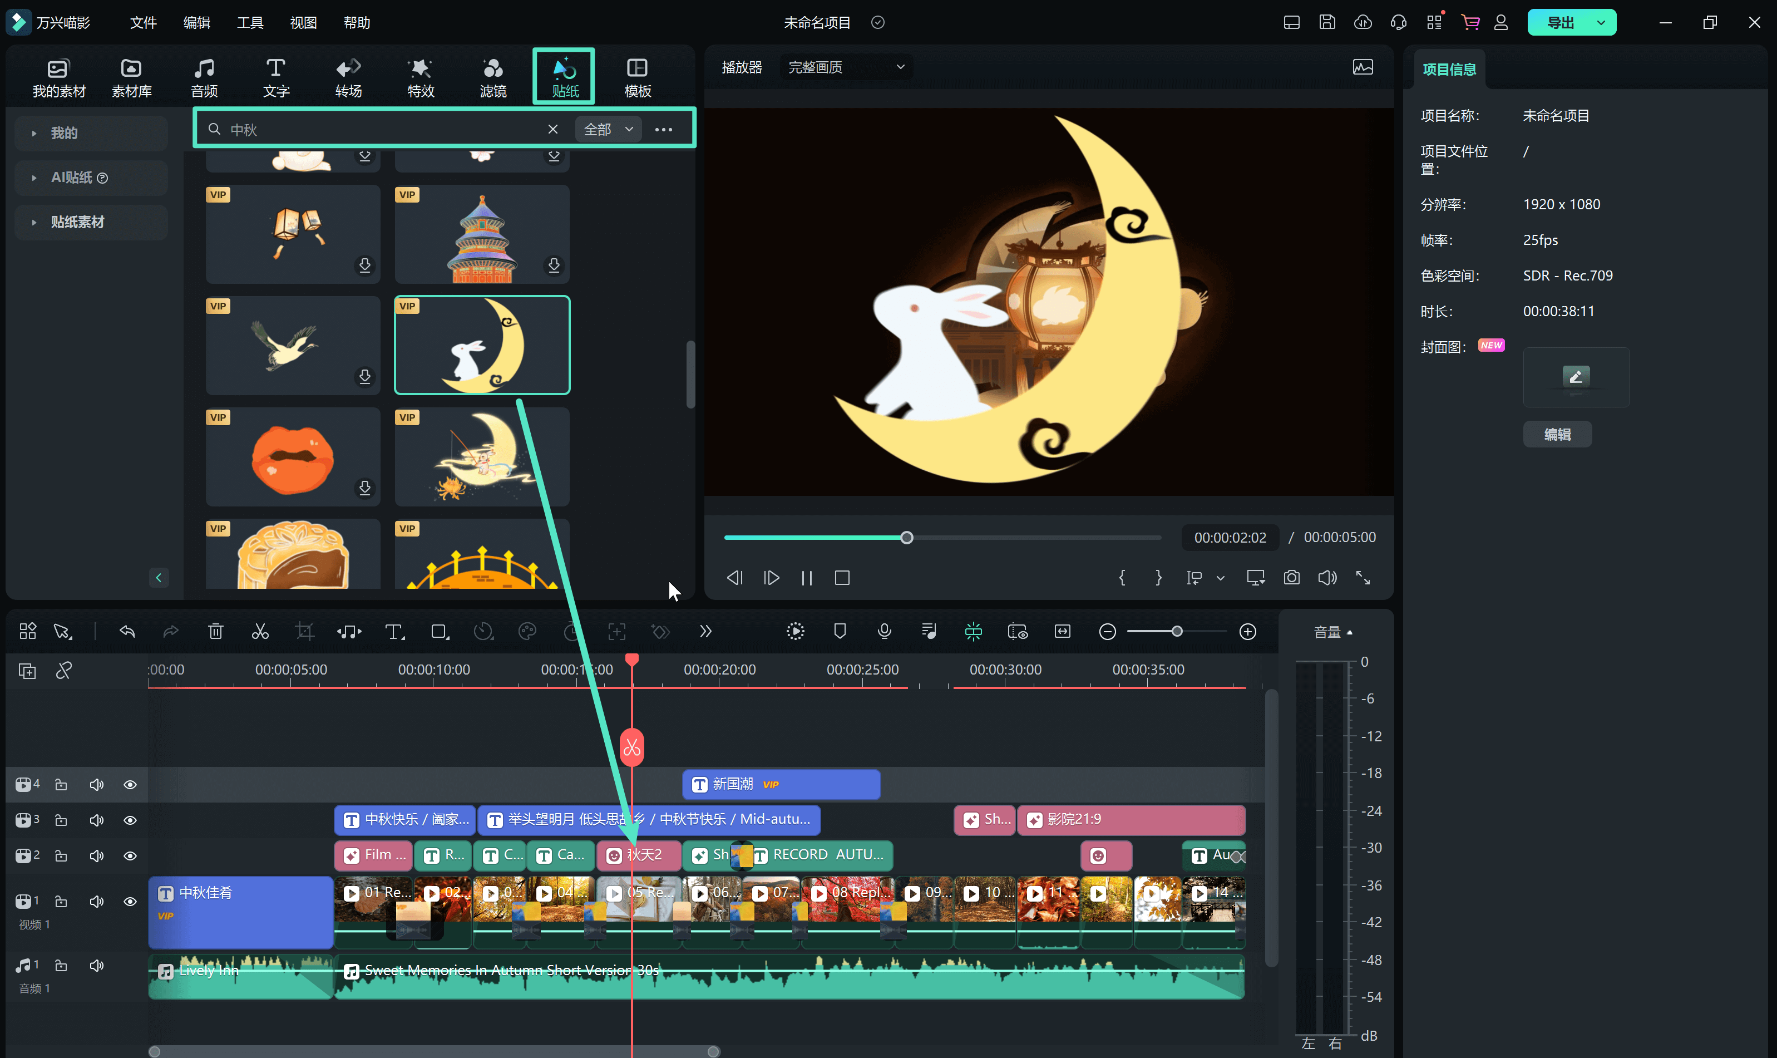The width and height of the screenshot is (1777, 1058).
Task: Open the Filters (滤镜) panel
Action: coord(492,77)
